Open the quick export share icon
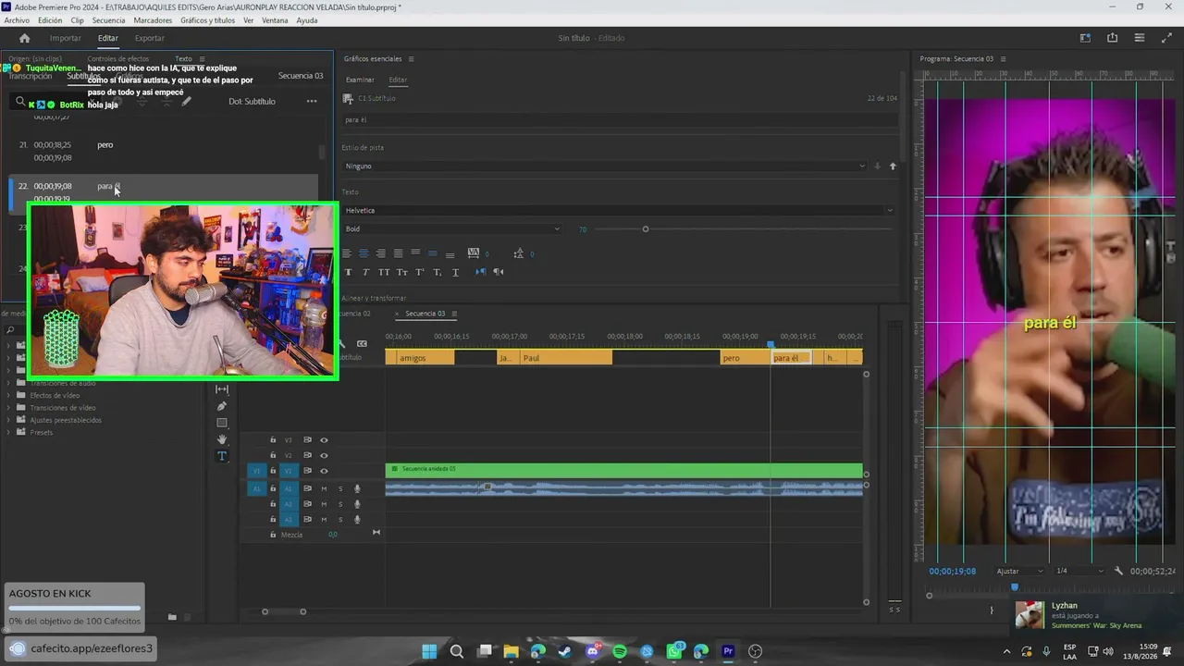Image resolution: width=1184 pixels, height=666 pixels. pyautogui.click(x=1112, y=38)
